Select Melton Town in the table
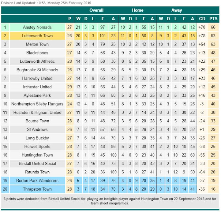This screenshot has width=221, height=212. coord(37,44)
